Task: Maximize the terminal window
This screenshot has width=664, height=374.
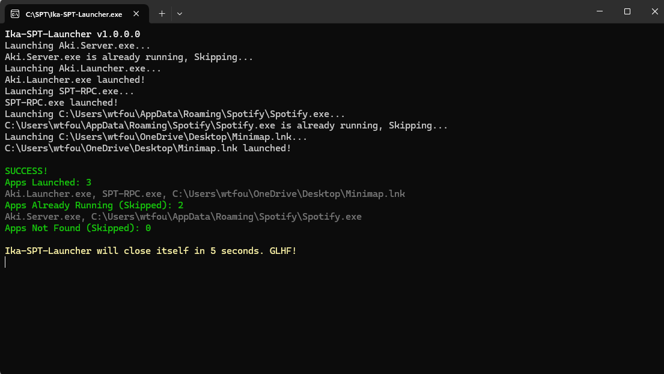Action: coord(627,11)
